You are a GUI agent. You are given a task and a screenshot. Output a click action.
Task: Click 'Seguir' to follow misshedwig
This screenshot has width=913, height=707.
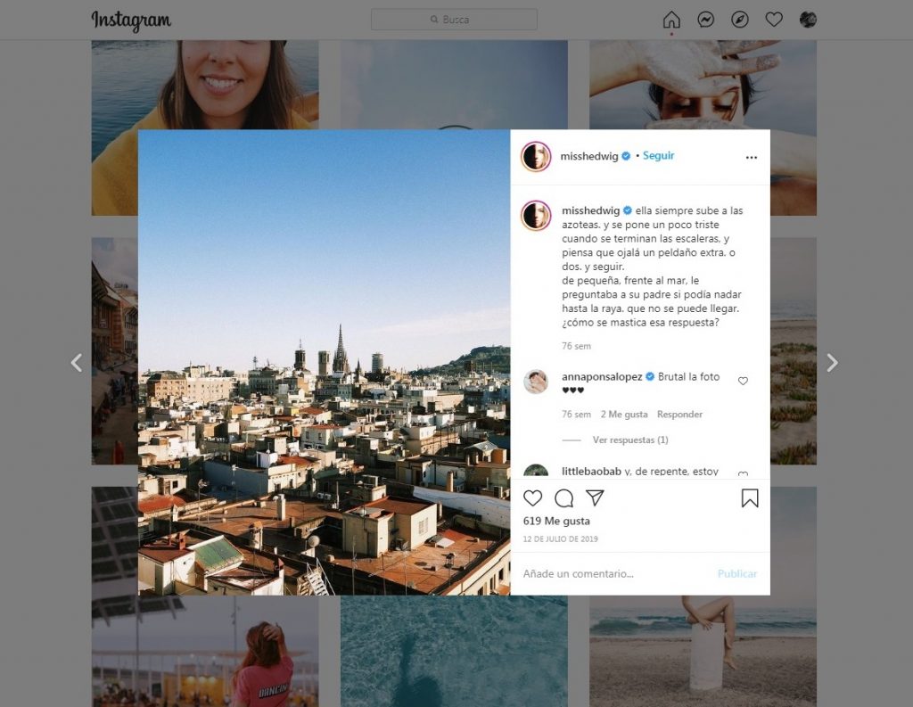[658, 156]
